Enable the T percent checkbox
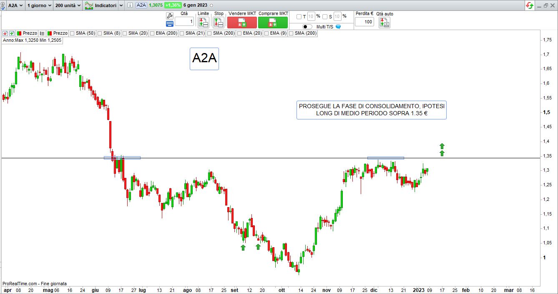Image resolution: width=558 pixels, height=294 pixels. point(299,17)
